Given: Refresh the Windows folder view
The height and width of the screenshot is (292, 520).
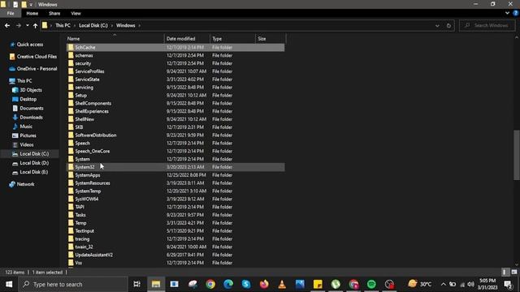Looking at the screenshot, I should click(x=448, y=25).
